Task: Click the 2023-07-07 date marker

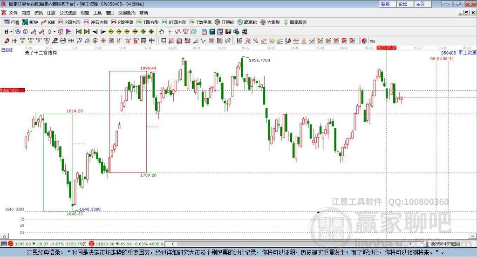Action: [386, 48]
